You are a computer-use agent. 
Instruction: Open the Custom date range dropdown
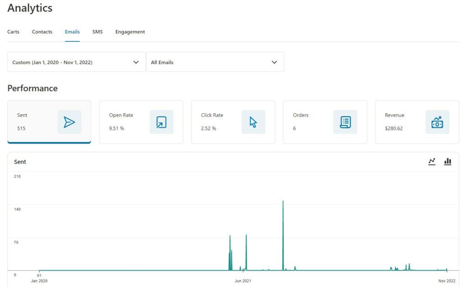pyautogui.click(x=76, y=62)
